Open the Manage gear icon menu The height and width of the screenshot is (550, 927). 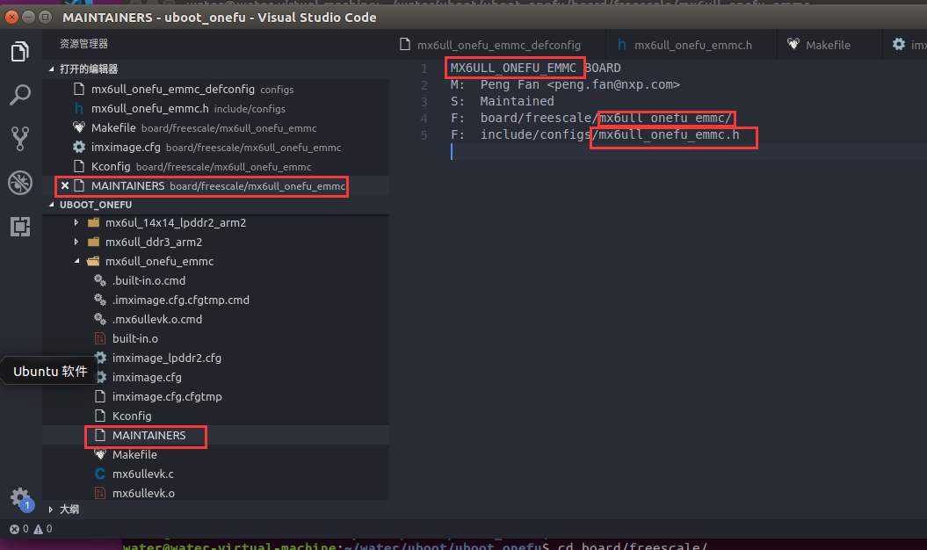[20, 498]
